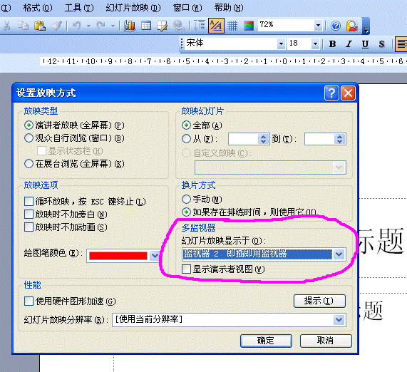Toggle Show Formatting button in toolbar
This screenshot has width=407, height=372.
pos(216,26)
